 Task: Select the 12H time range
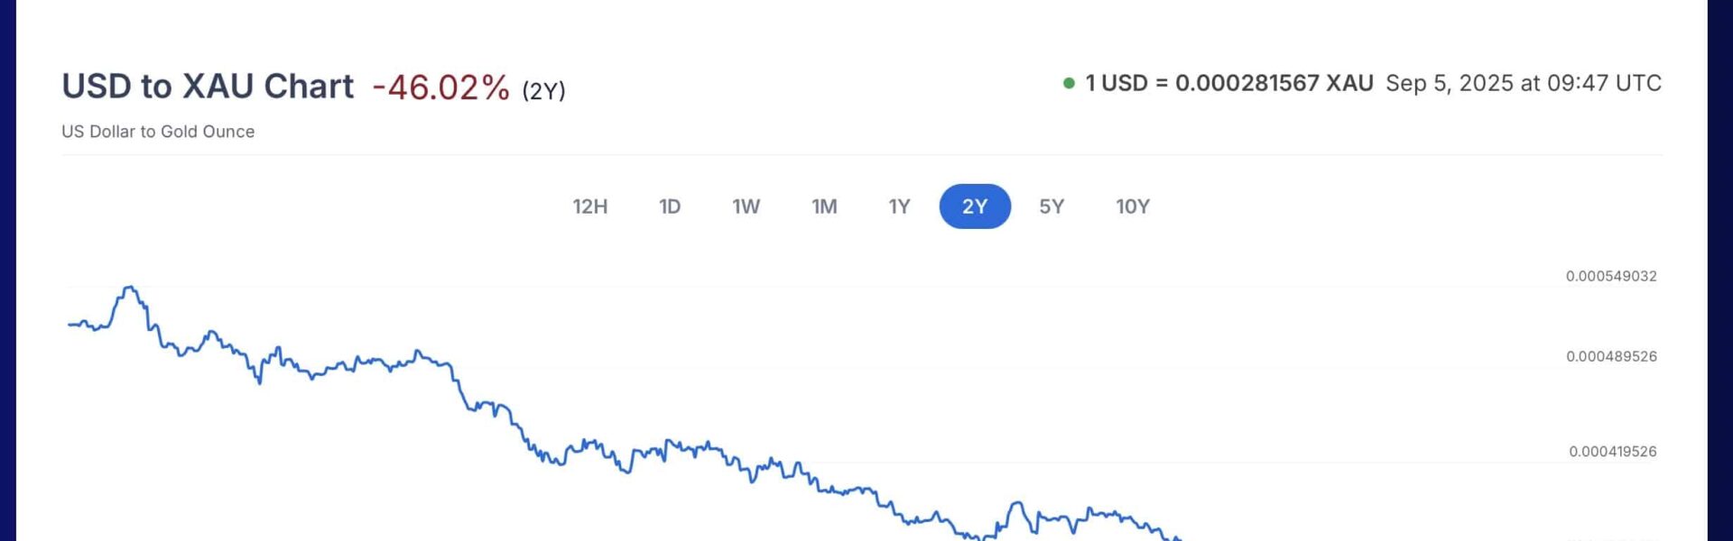pos(589,206)
